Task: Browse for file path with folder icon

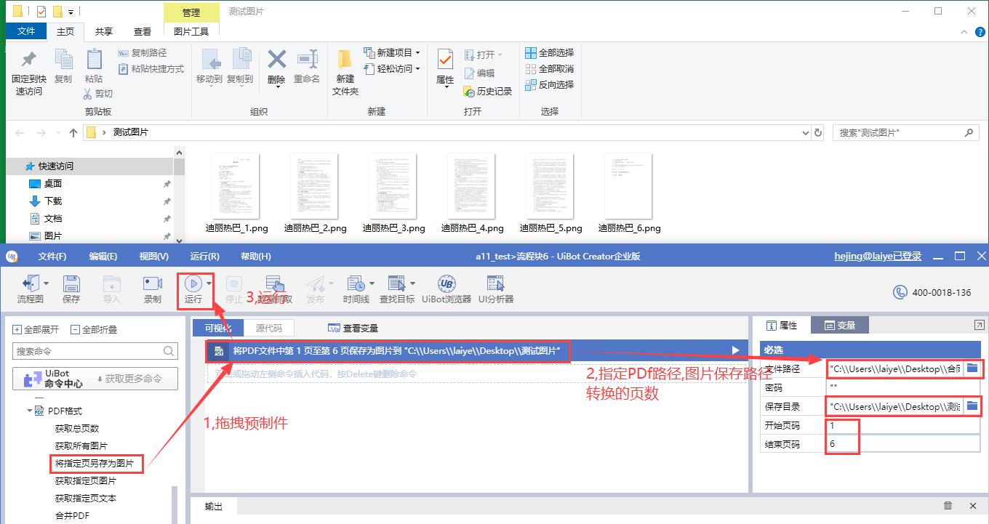Action: (972, 368)
